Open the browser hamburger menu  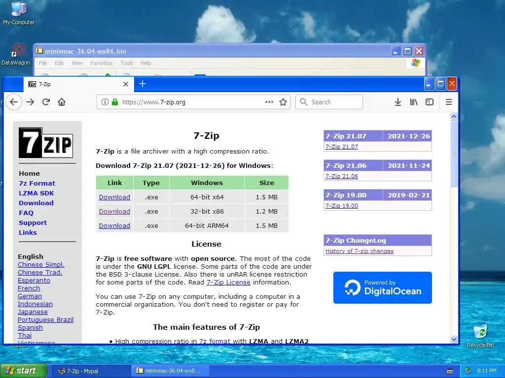448,102
